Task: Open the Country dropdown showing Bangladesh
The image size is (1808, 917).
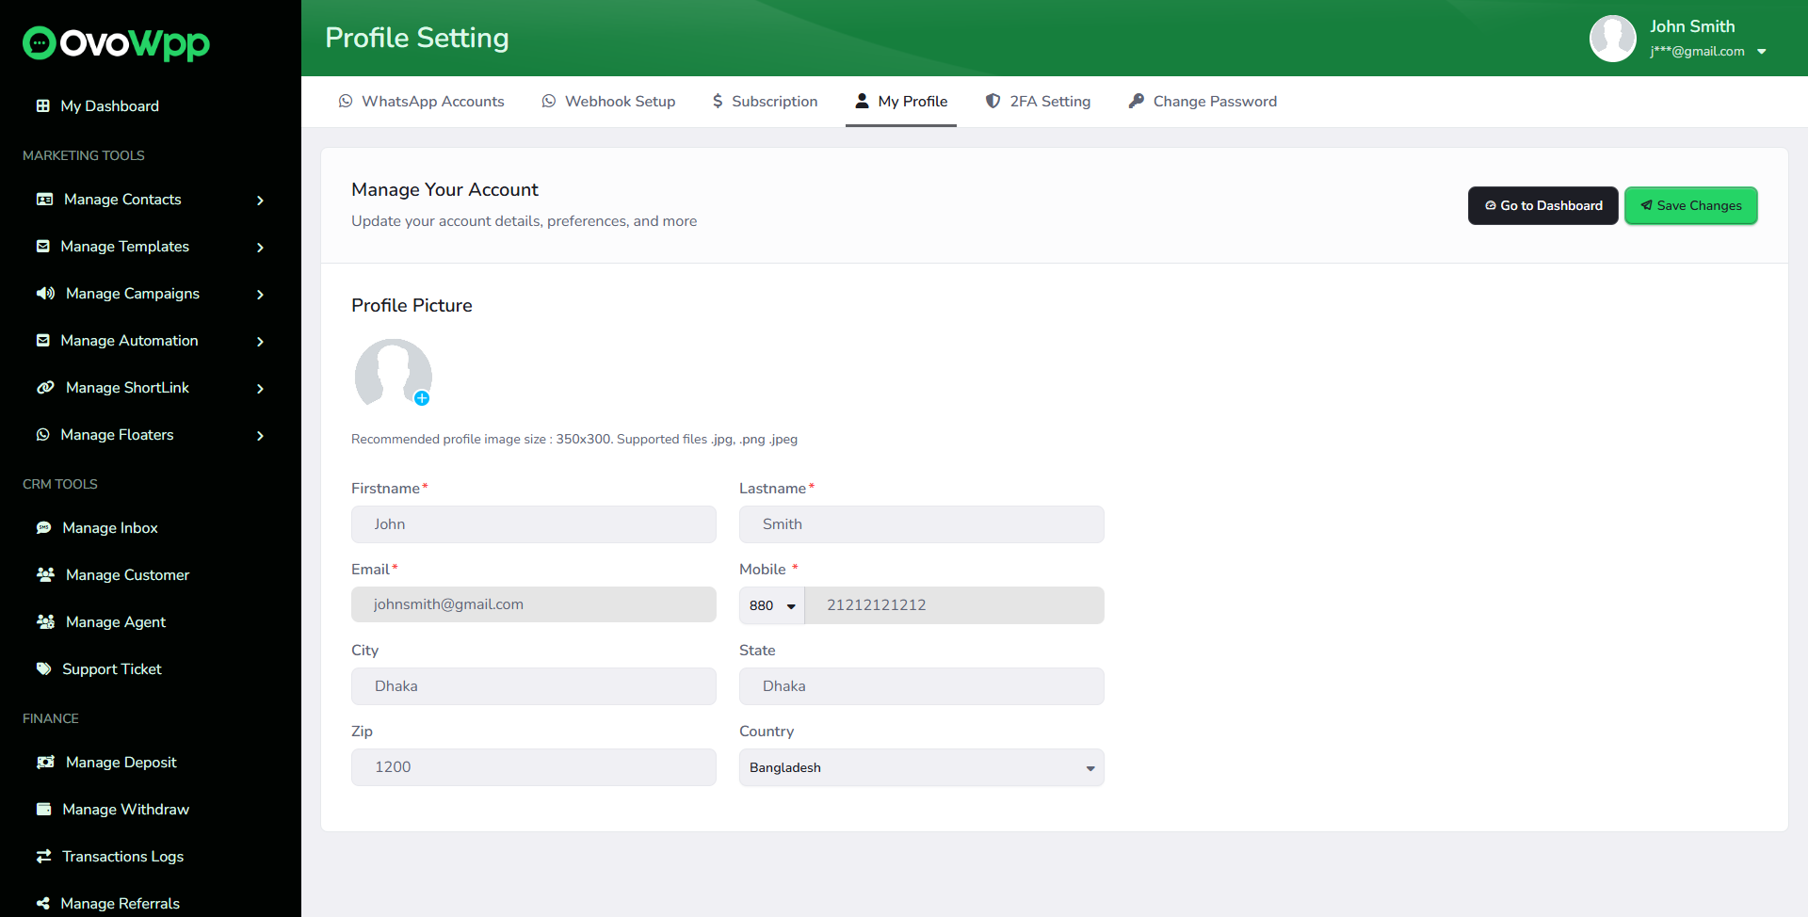Action: [x=921, y=767]
